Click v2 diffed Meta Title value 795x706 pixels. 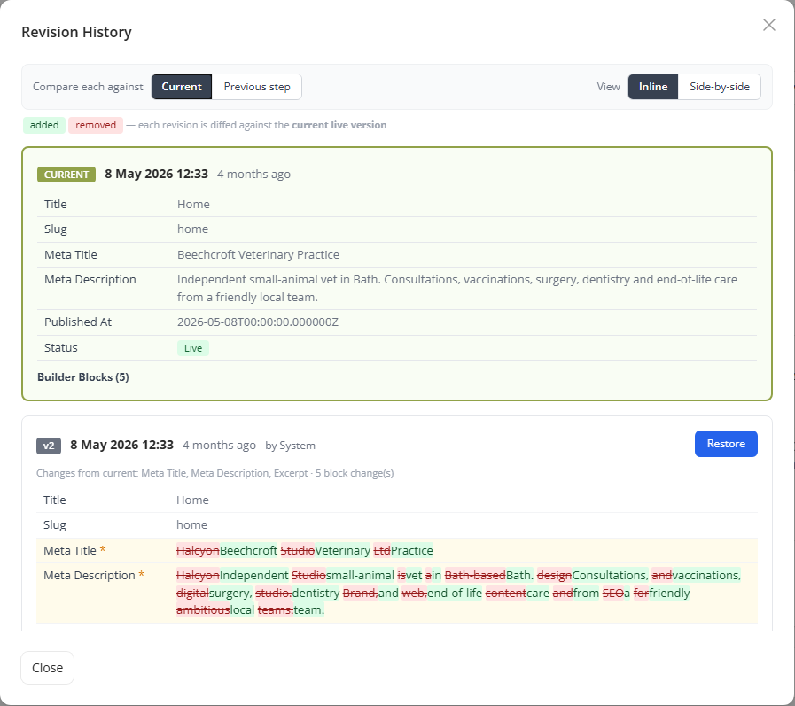pos(305,550)
